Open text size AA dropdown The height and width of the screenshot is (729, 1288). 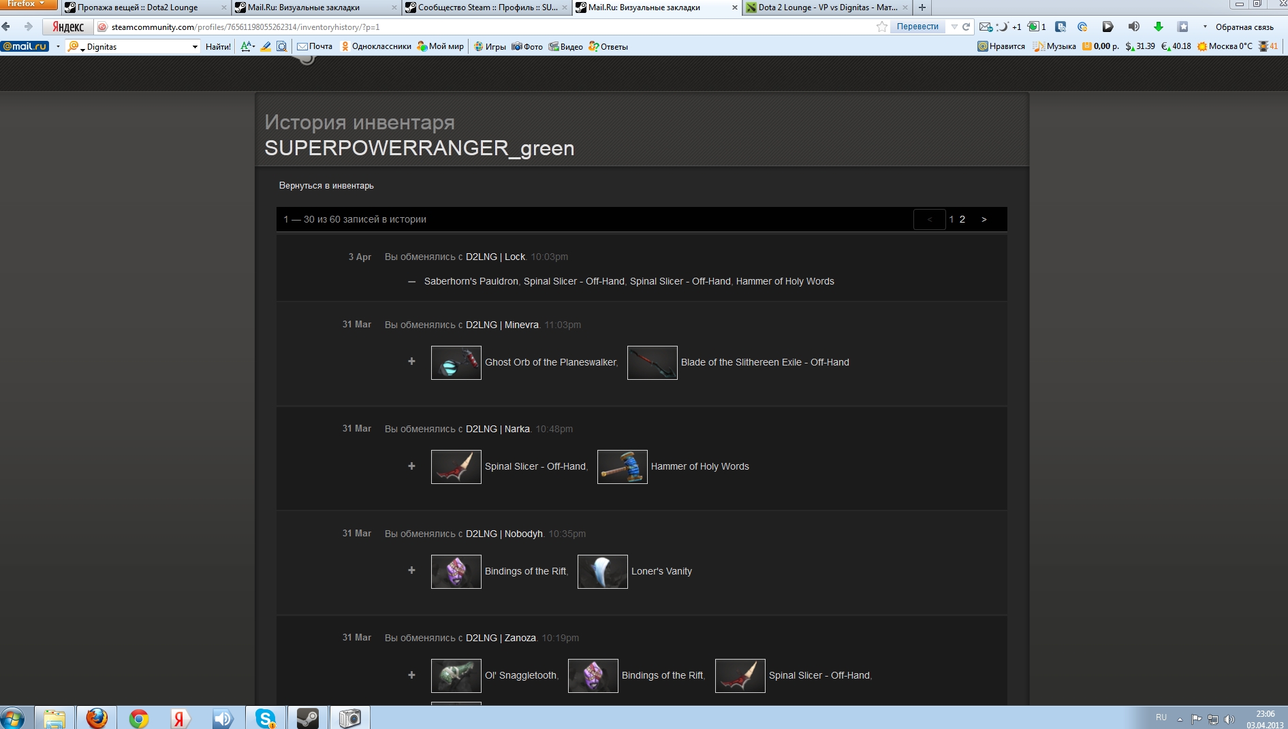(248, 46)
